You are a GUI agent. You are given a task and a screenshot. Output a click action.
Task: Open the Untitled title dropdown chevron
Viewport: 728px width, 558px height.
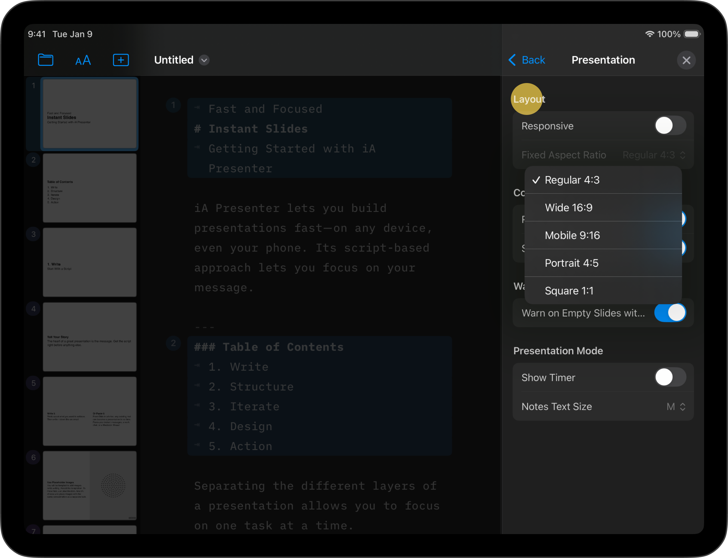(204, 60)
